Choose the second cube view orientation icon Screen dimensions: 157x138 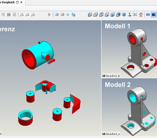(x=96, y=15)
